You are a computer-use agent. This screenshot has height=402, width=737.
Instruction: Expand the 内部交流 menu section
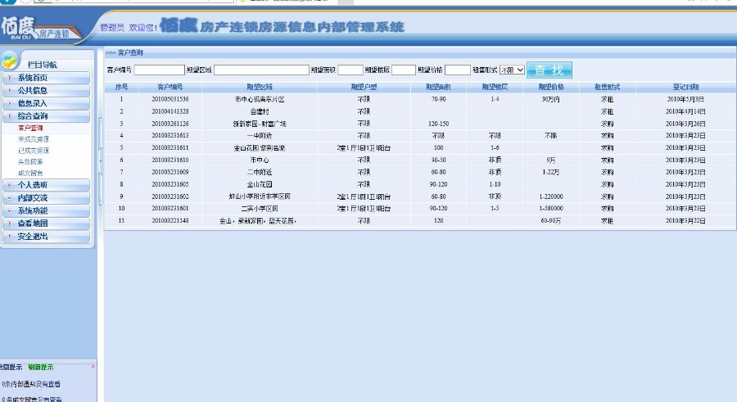(x=46, y=198)
